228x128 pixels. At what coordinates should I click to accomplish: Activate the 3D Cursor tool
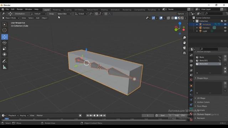coord(5,30)
